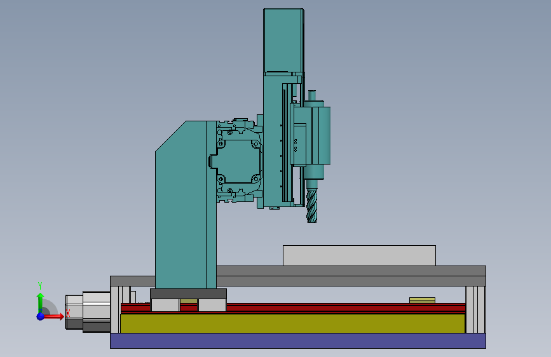Image resolution: width=551 pixels, height=357 pixels.
Task: Select the left light-gray bearing block
Action: [x=165, y=305]
